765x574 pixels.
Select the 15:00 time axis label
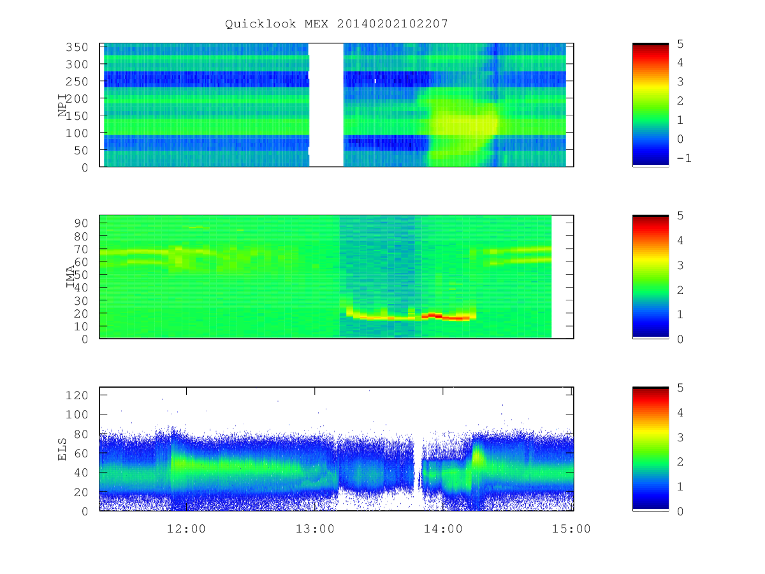click(572, 528)
